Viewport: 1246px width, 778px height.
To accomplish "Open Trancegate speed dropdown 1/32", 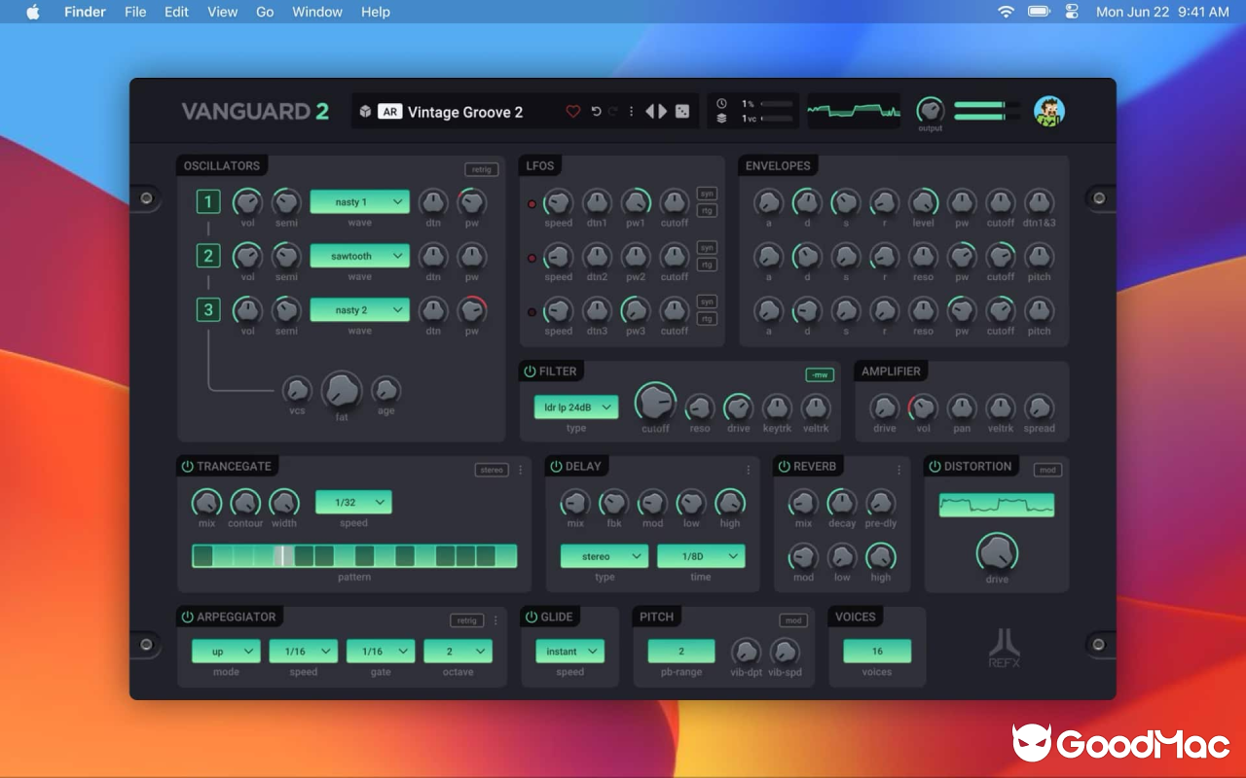I will pyautogui.click(x=353, y=503).
